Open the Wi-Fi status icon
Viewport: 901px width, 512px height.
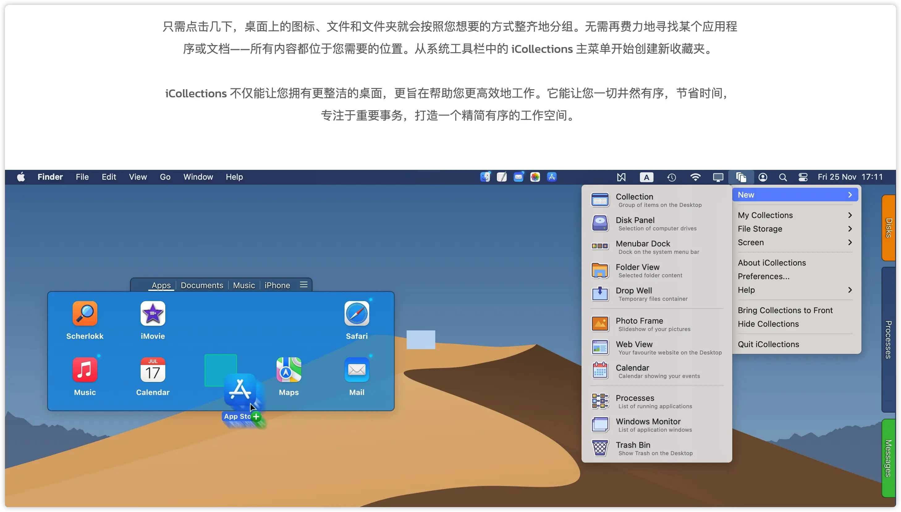(x=695, y=177)
